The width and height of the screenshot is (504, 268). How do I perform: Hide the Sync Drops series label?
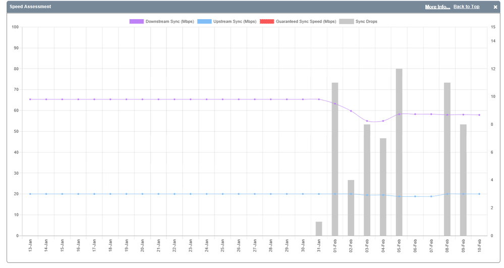tap(366, 22)
